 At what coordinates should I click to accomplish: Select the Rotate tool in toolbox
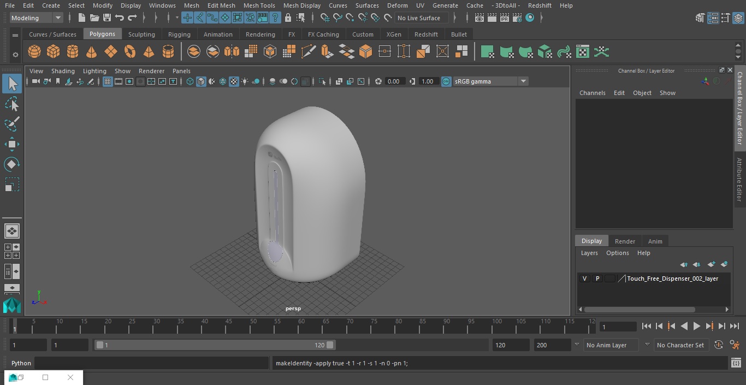(x=12, y=164)
